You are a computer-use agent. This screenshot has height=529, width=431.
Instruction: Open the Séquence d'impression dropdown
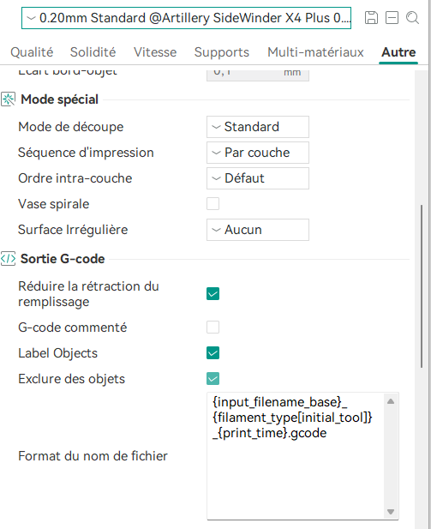258,153
